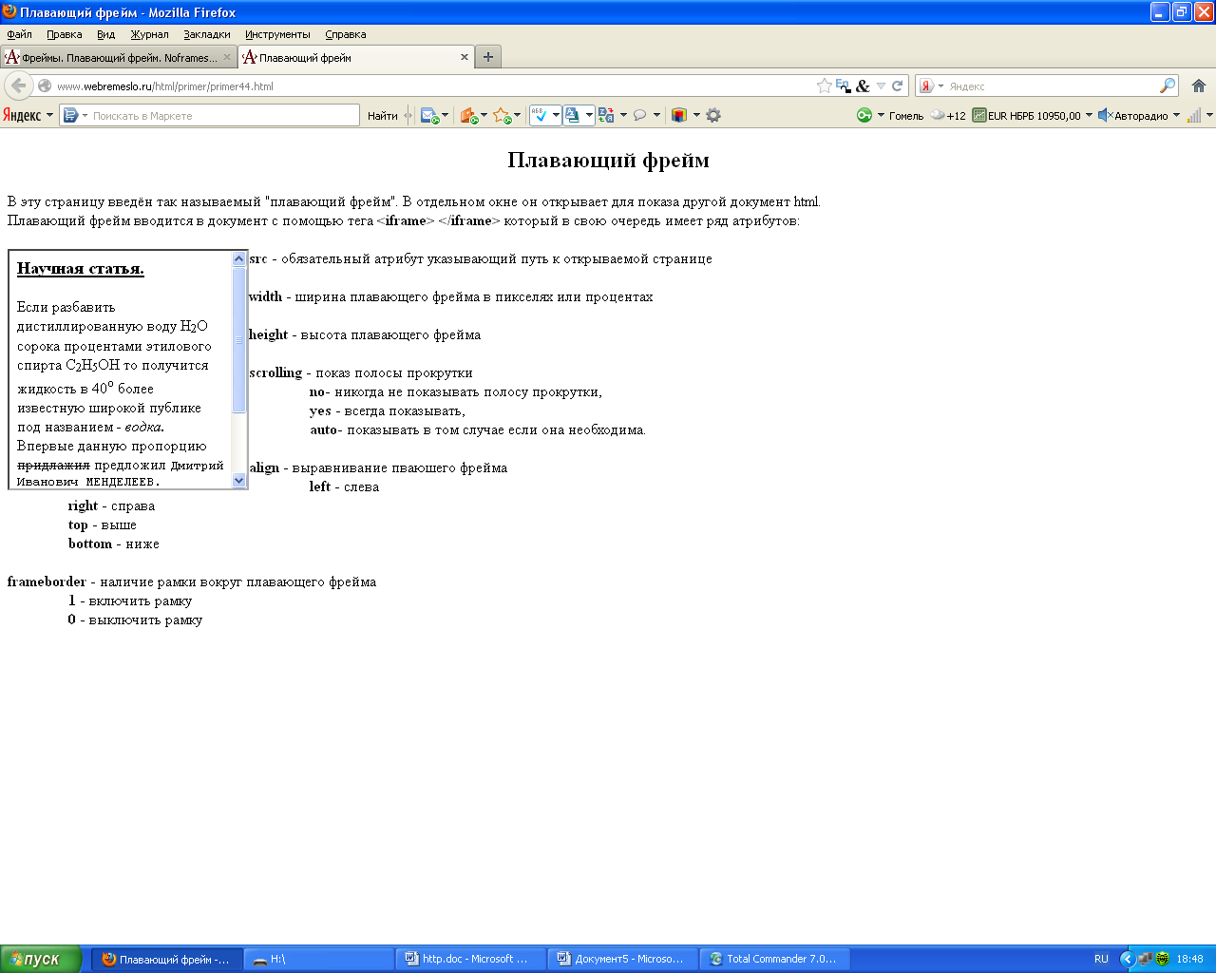Open a new tab with plus button
The width and height of the screenshot is (1216, 973).
pyautogui.click(x=488, y=57)
